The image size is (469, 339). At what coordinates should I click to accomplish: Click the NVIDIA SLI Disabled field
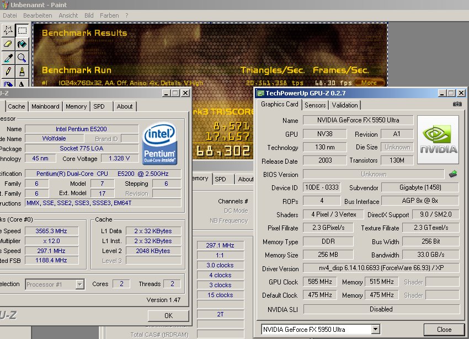381,309
